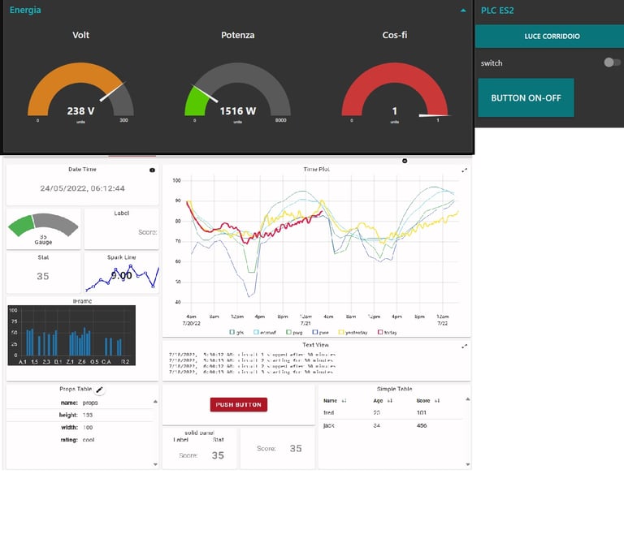Click the iframe bar chart
Viewport: 624px width, 556px height.
coord(71,335)
